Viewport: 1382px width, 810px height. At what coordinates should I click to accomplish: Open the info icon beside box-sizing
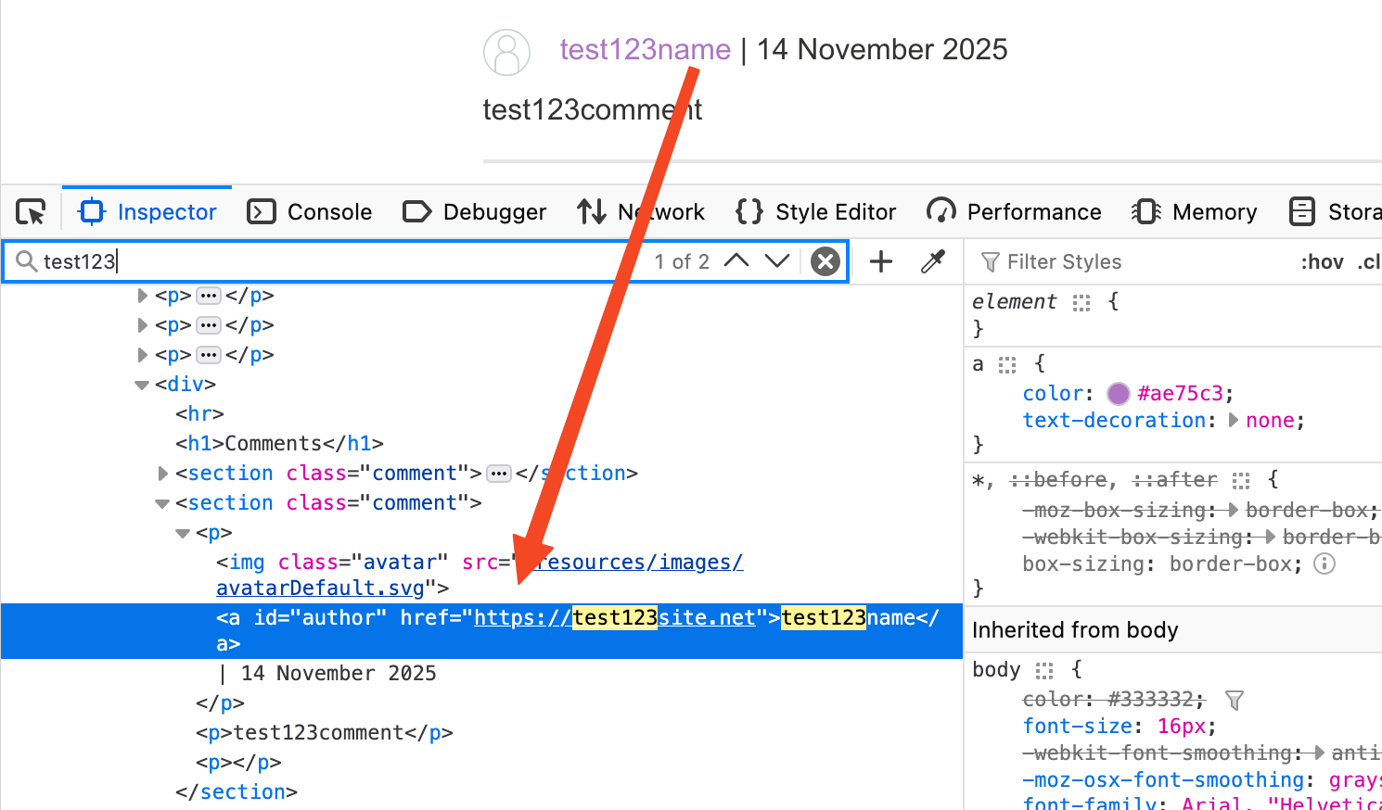click(x=1324, y=563)
